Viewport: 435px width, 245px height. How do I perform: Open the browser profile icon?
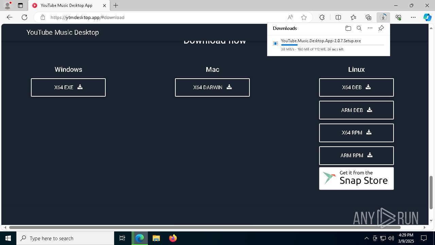coord(7,5)
